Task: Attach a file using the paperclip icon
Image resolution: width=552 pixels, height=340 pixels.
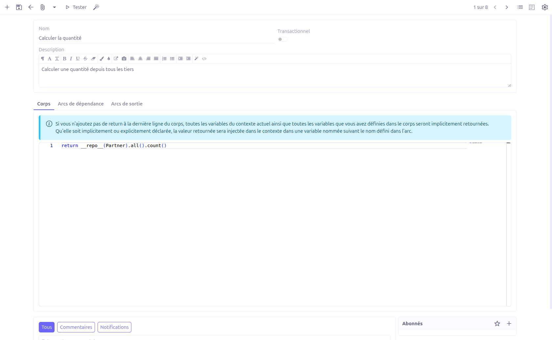Action: pyautogui.click(x=42, y=7)
